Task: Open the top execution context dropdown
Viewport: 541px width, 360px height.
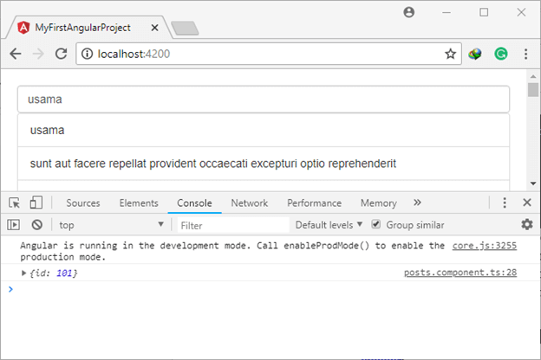Action: 111,225
